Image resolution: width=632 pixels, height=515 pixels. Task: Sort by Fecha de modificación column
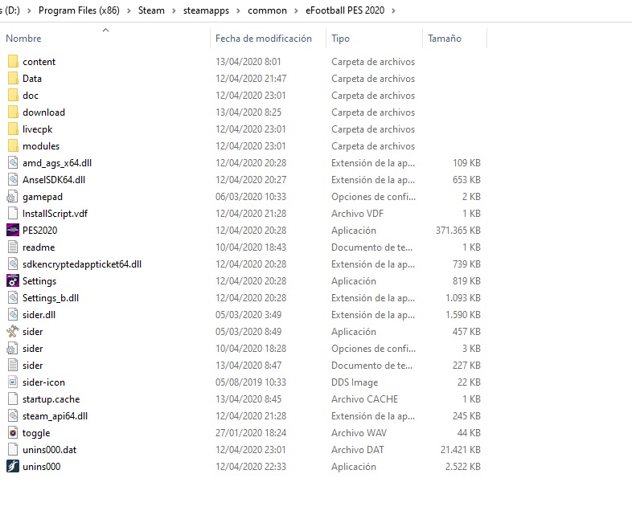pos(264,39)
